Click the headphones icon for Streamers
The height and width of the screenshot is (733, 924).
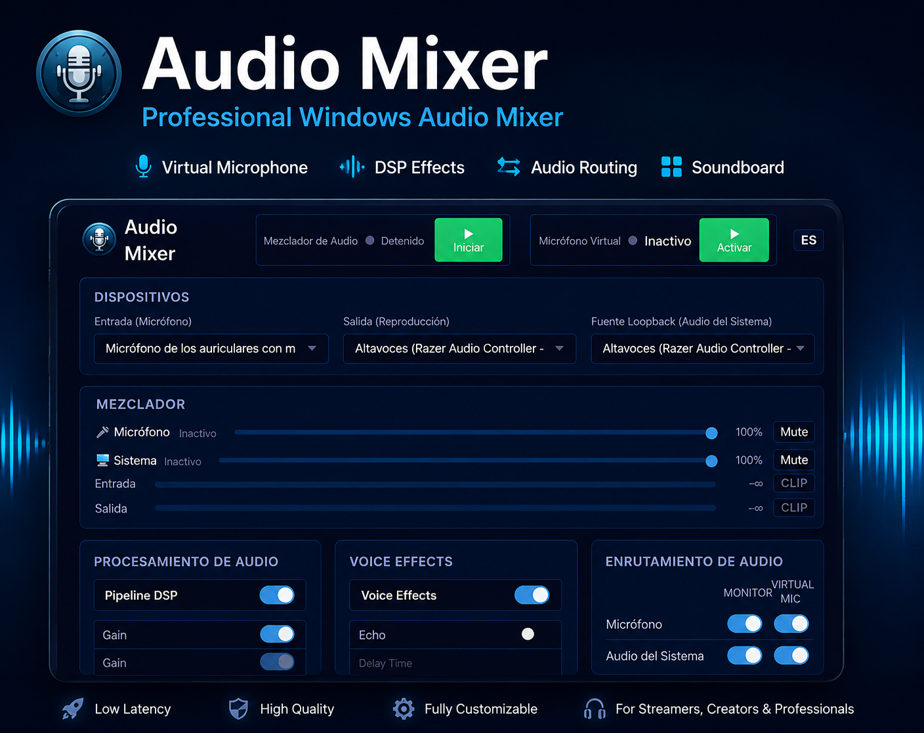click(595, 709)
